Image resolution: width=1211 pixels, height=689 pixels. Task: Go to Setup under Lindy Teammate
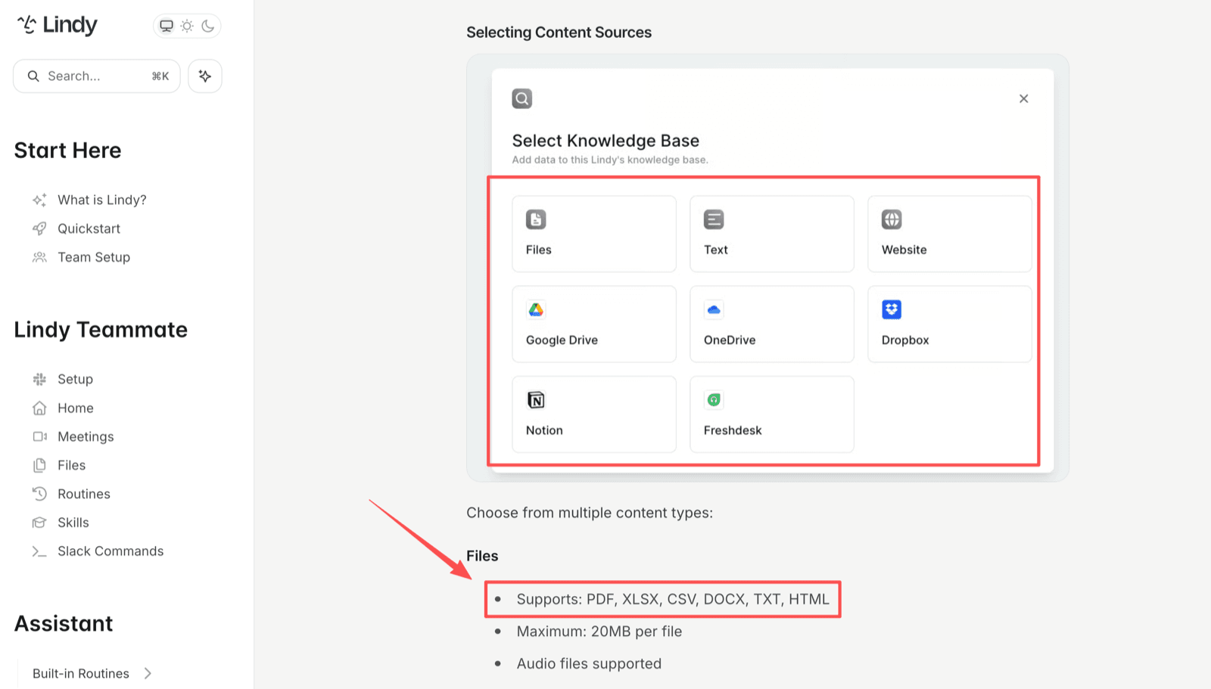point(75,379)
